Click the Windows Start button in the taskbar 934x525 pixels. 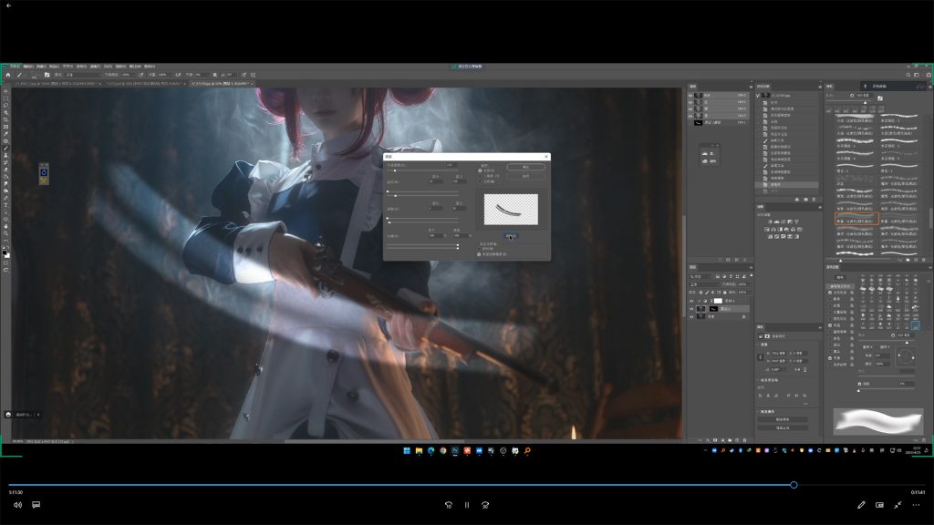click(x=407, y=451)
